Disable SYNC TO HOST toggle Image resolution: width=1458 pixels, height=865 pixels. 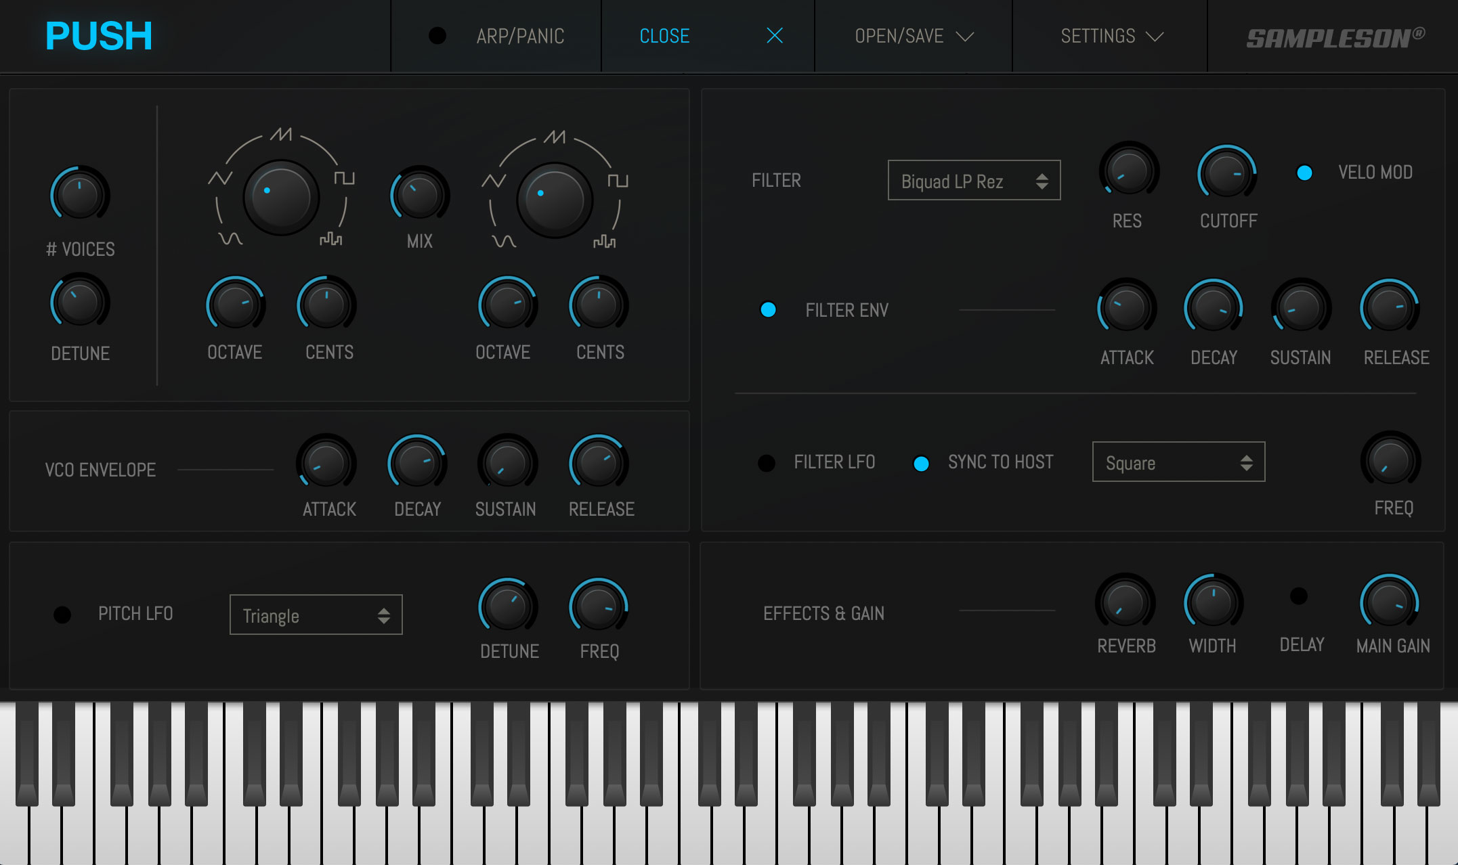coord(921,464)
